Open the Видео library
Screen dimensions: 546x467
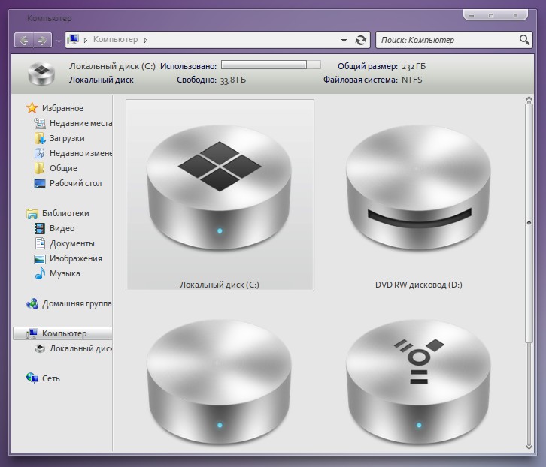(62, 228)
